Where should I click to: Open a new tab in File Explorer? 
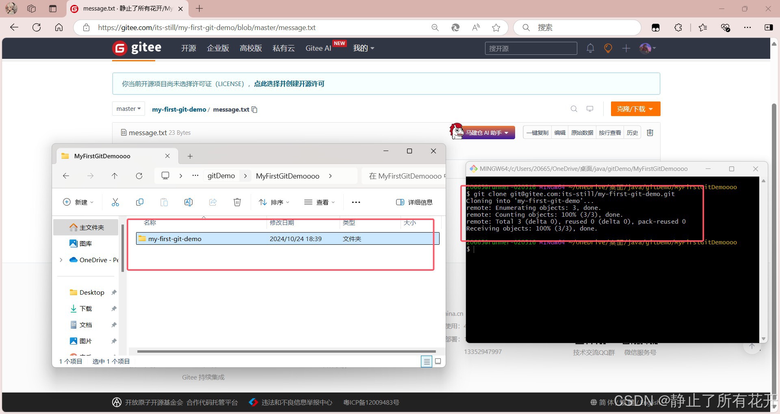(x=190, y=156)
